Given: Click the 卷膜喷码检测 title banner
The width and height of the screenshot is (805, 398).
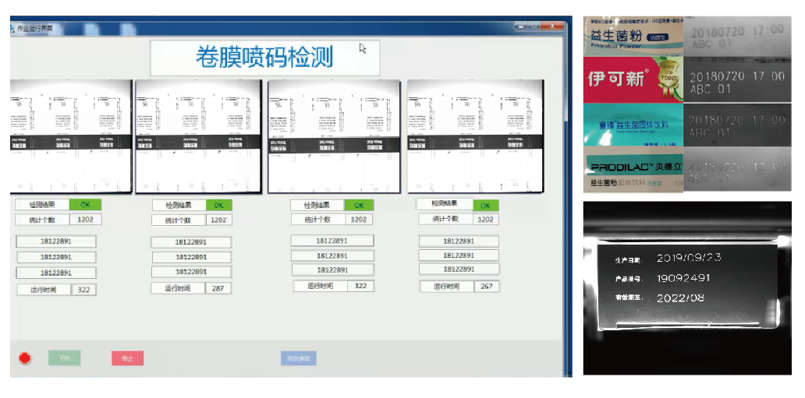Looking at the screenshot, I should 264,58.
